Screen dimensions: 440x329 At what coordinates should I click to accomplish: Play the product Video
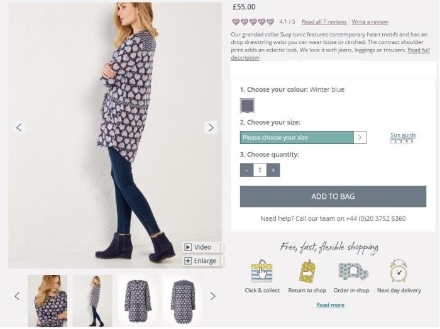tap(198, 247)
